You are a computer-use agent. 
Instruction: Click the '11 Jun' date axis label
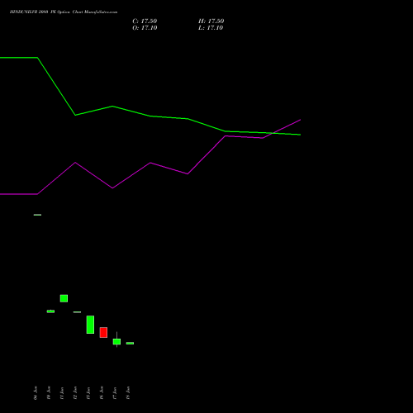click(62, 393)
